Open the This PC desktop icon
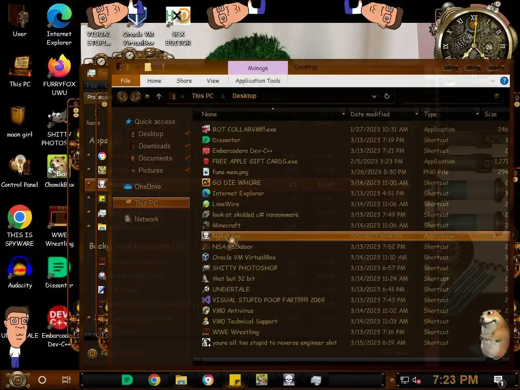 point(20,71)
